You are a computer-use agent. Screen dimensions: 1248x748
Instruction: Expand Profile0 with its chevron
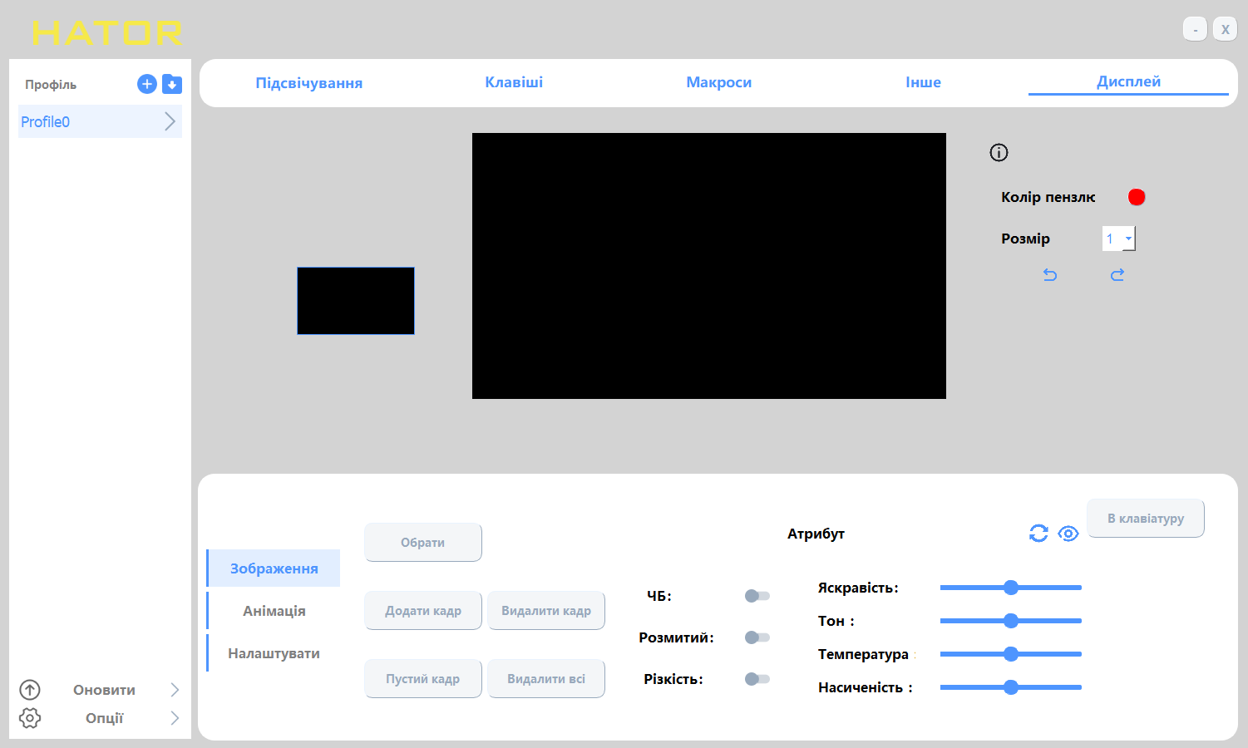[x=170, y=121]
